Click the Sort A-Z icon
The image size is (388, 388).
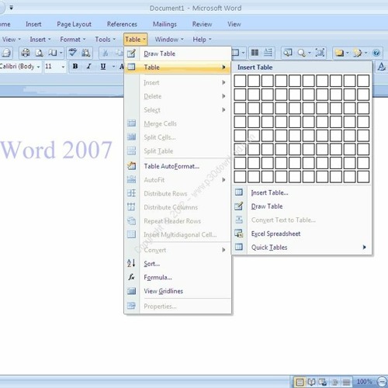pyautogui.click(x=131, y=263)
